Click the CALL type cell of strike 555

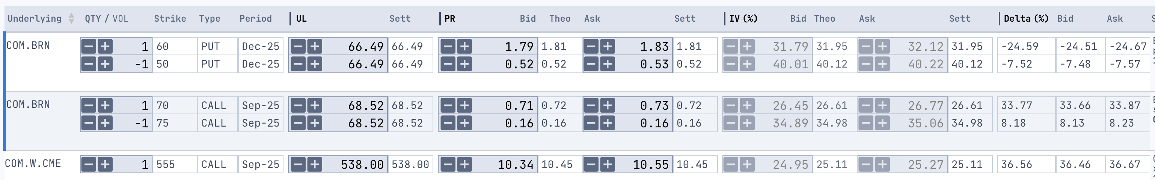(213, 164)
